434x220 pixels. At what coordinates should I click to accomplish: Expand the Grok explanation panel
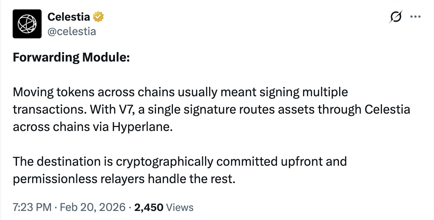coord(395,17)
